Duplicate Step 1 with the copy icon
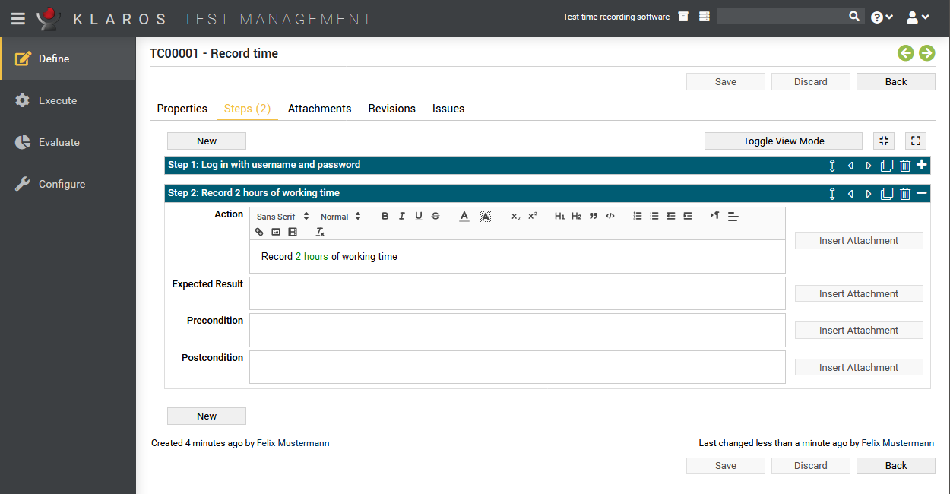The image size is (950, 494). coord(887,165)
